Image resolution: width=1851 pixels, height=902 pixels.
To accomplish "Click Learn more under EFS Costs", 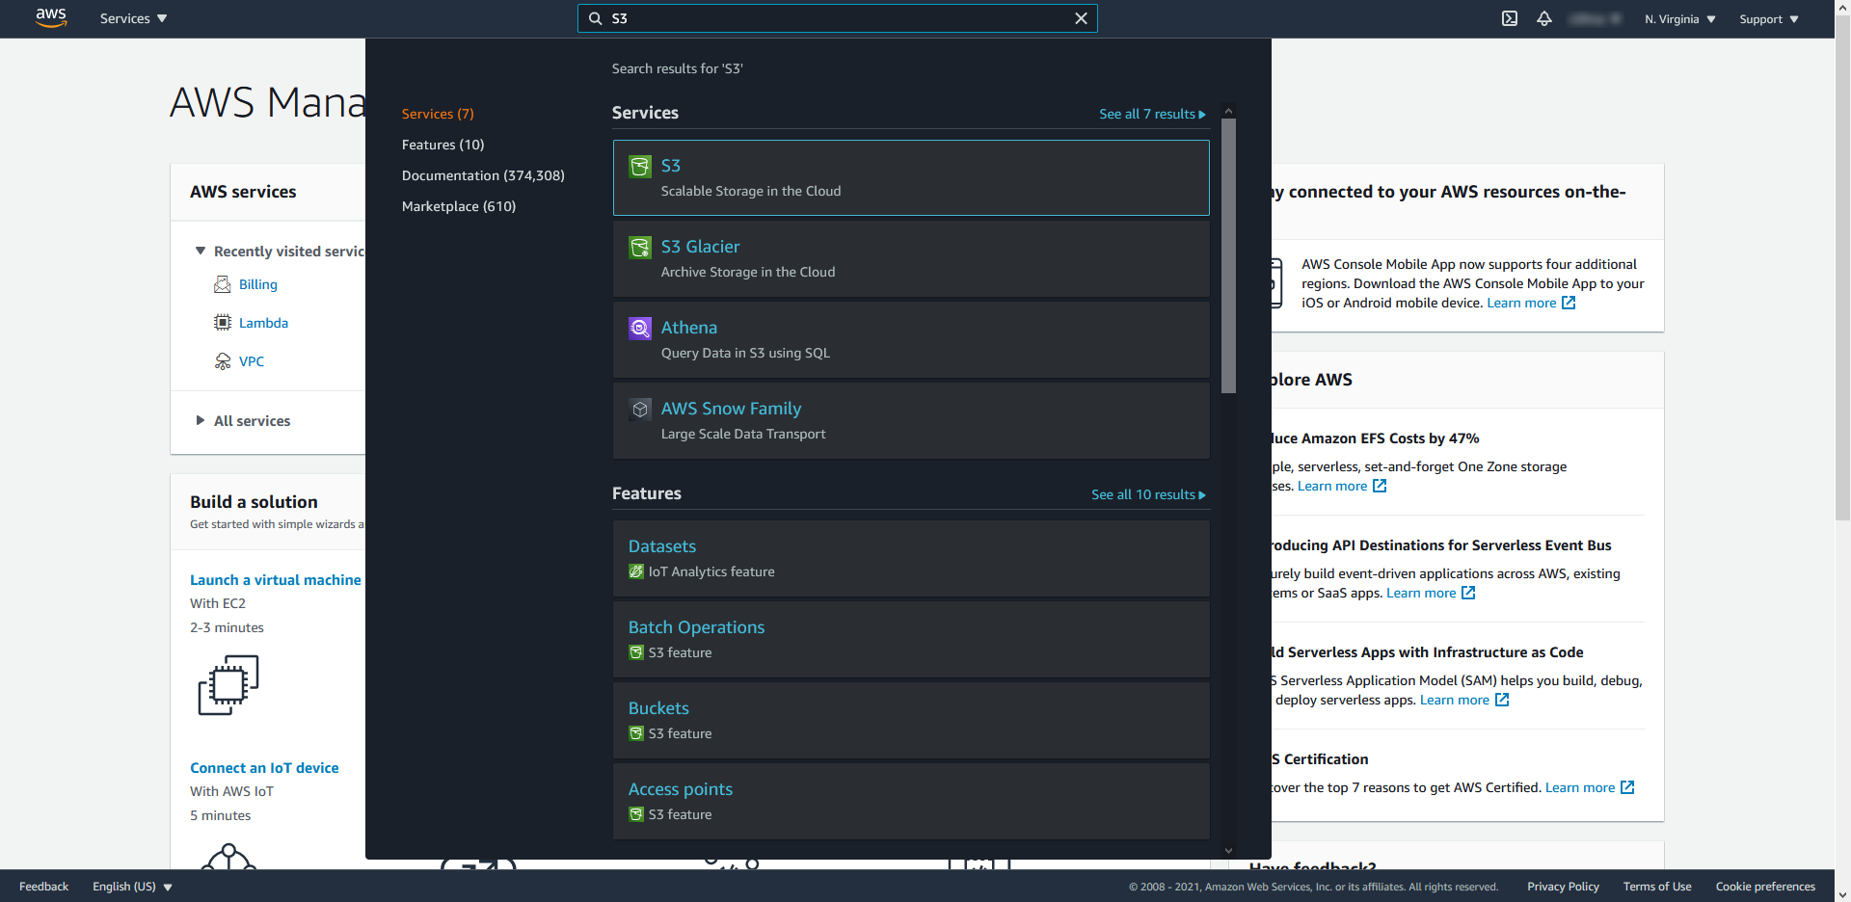I will pyautogui.click(x=1331, y=486).
